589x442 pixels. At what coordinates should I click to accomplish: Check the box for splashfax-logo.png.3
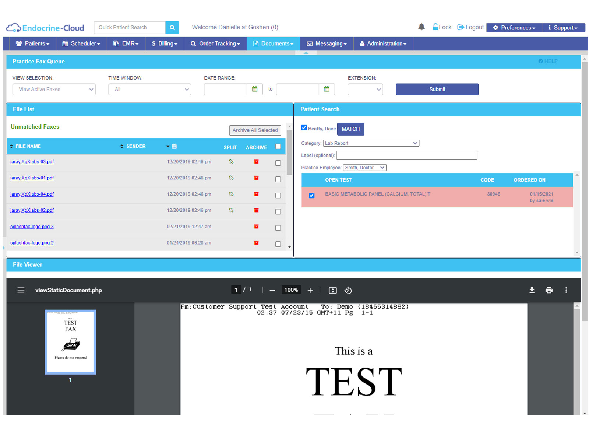tap(278, 228)
